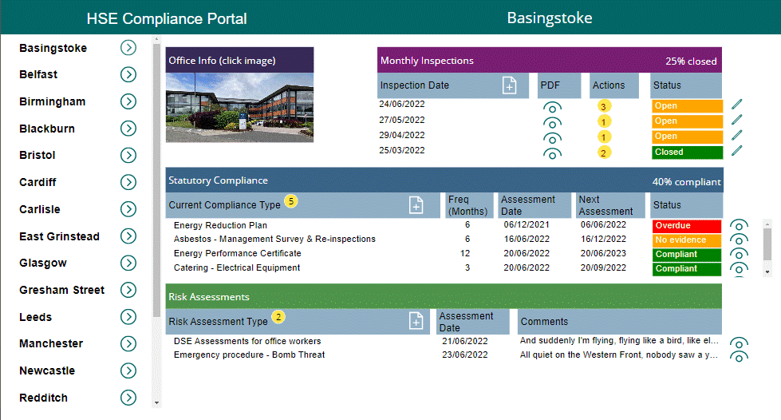781x420 pixels.
Task: View PDF for the 25/03/2022 inspection
Action: [x=552, y=154]
